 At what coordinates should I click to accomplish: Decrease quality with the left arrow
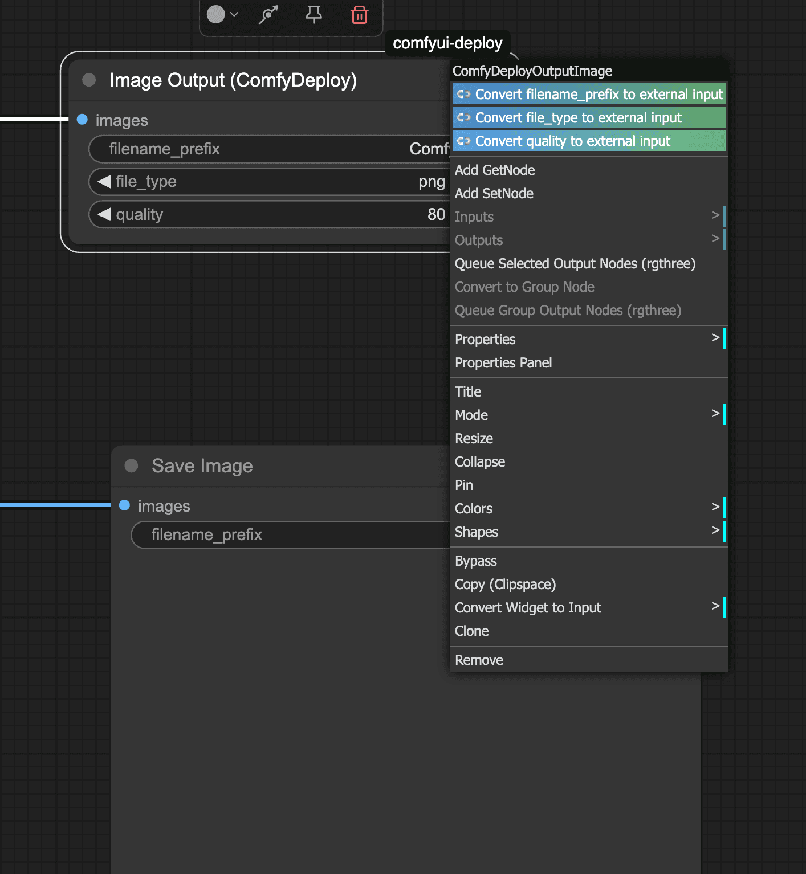click(104, 214)
